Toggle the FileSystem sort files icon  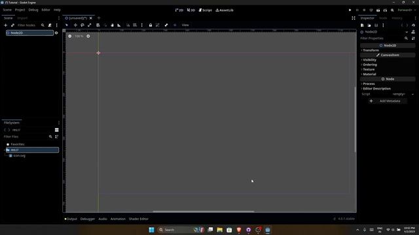(57, 136)
